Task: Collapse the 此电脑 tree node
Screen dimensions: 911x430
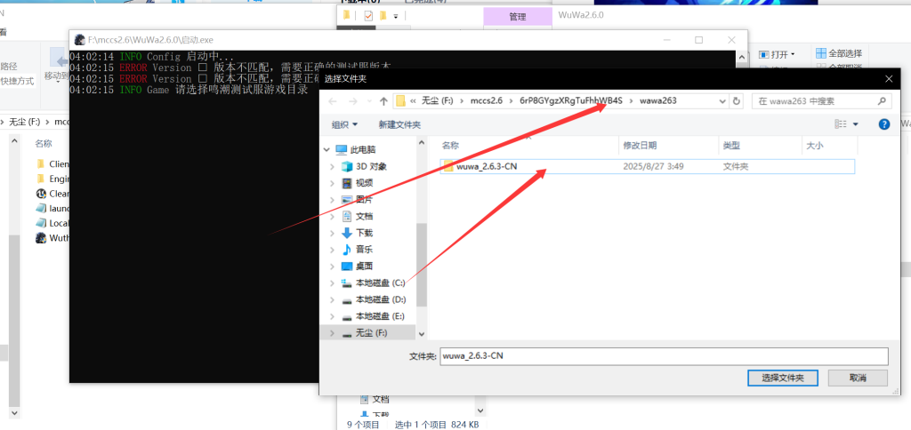Action: [327, 150]
